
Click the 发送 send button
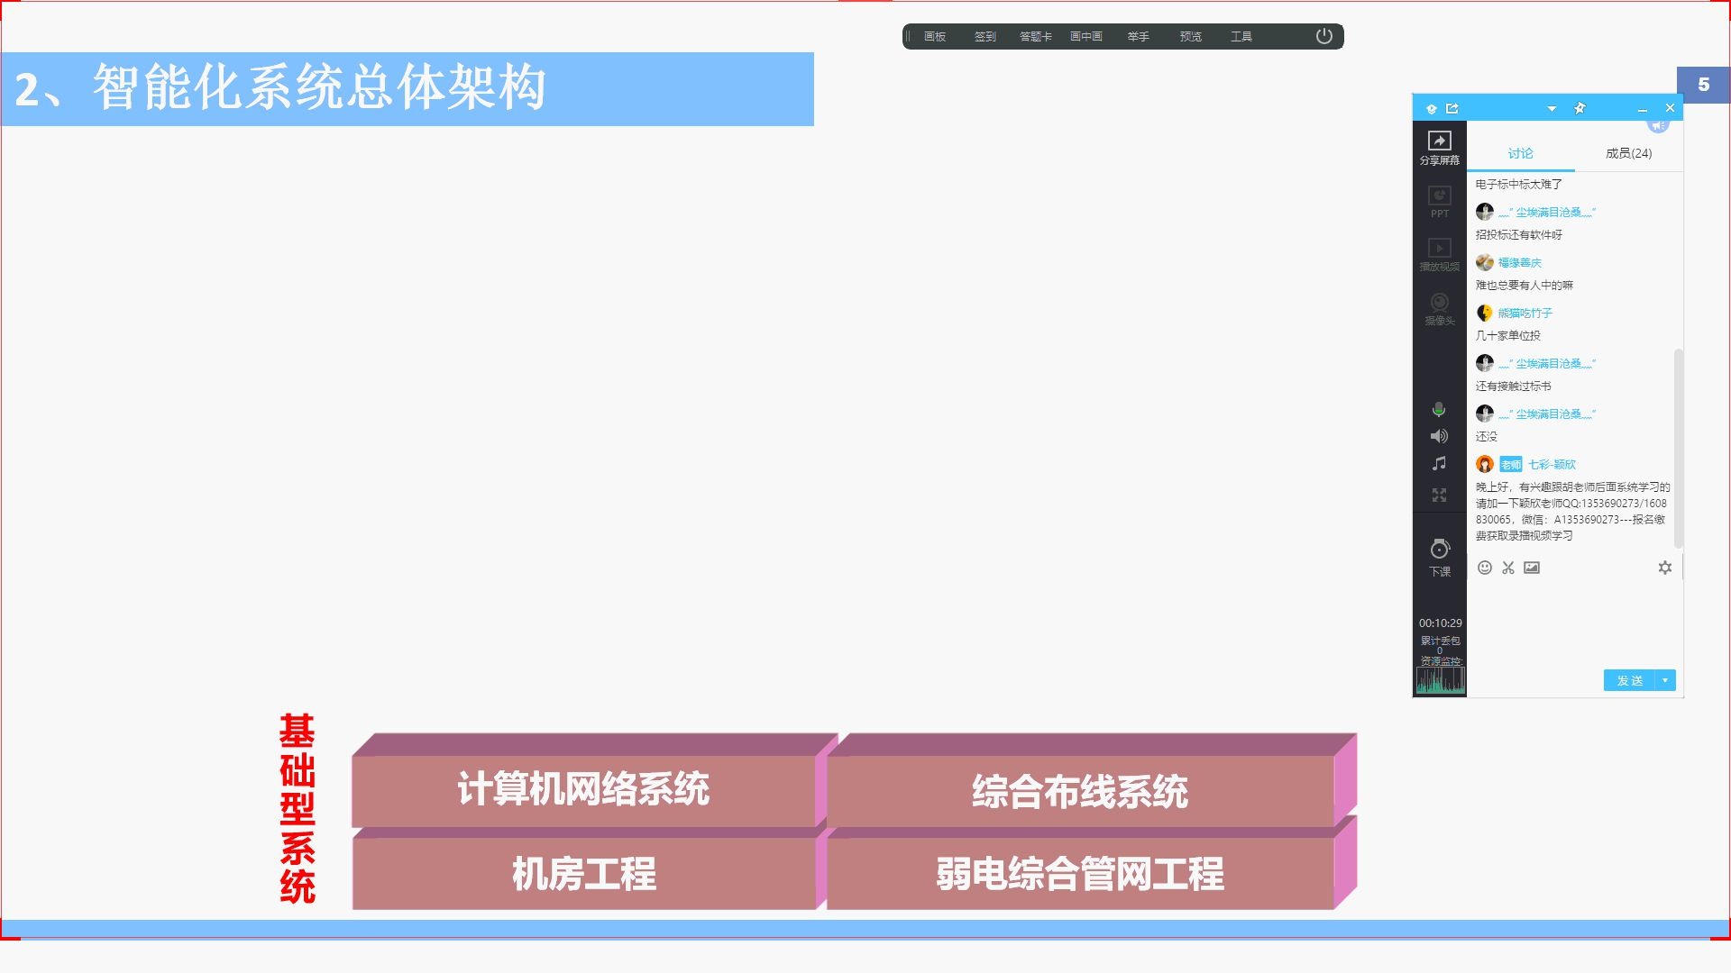(x=1629, y=680)
